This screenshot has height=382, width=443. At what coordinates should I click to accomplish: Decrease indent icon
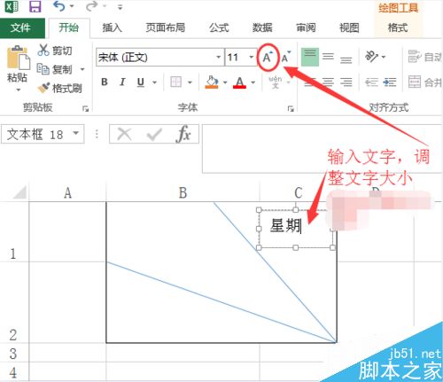pyautogui.click(x=371, y=82)
